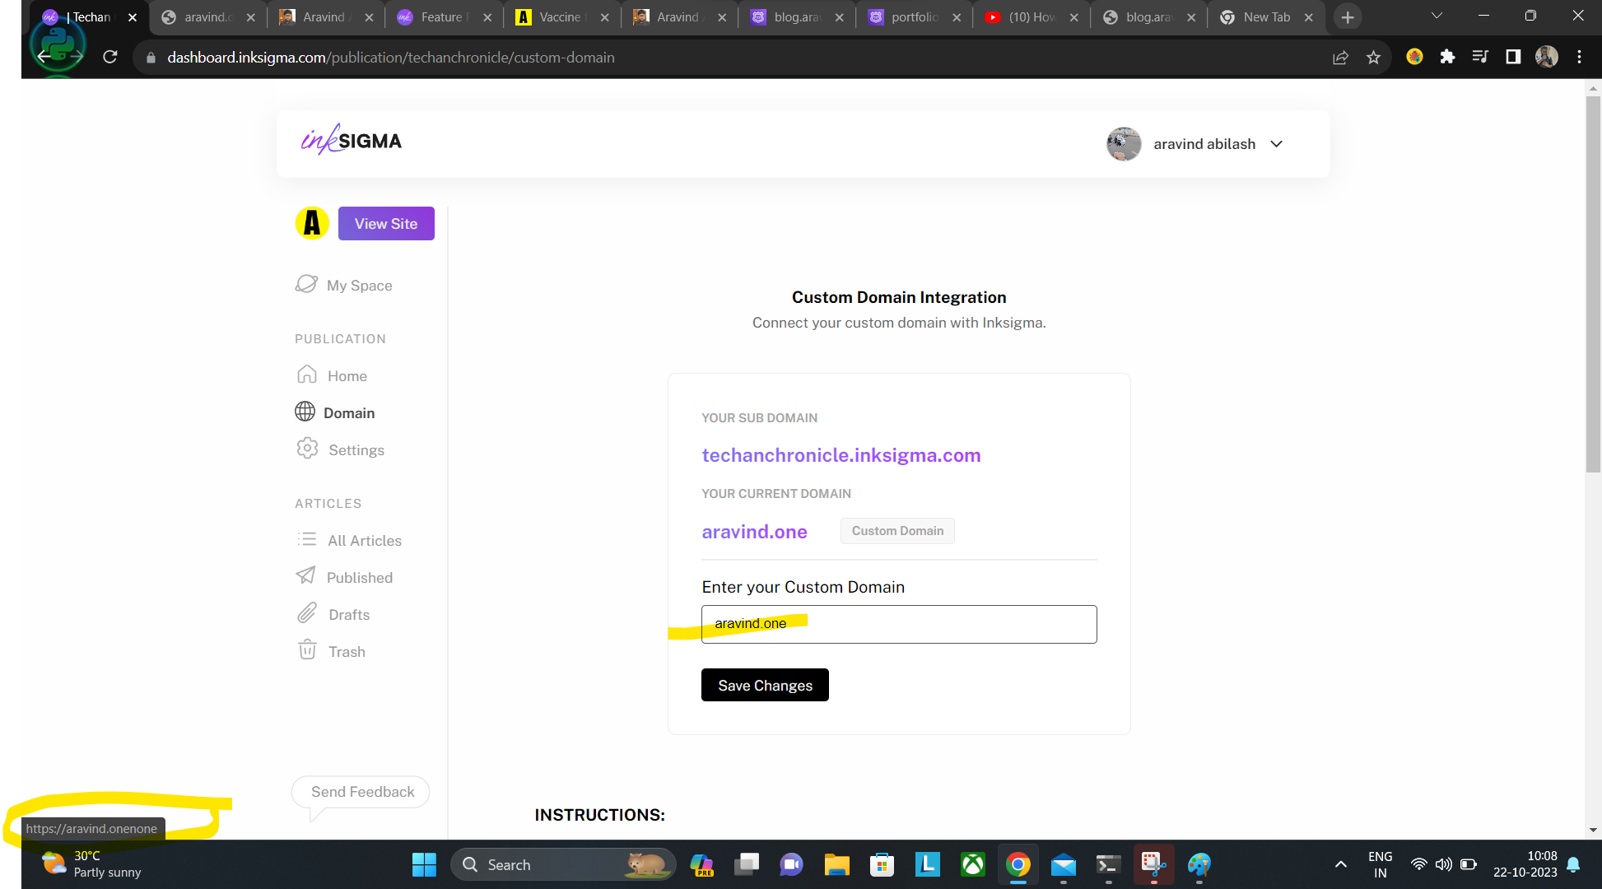Open Mail app from taskbar
1602x889 pixels.
1064,864
